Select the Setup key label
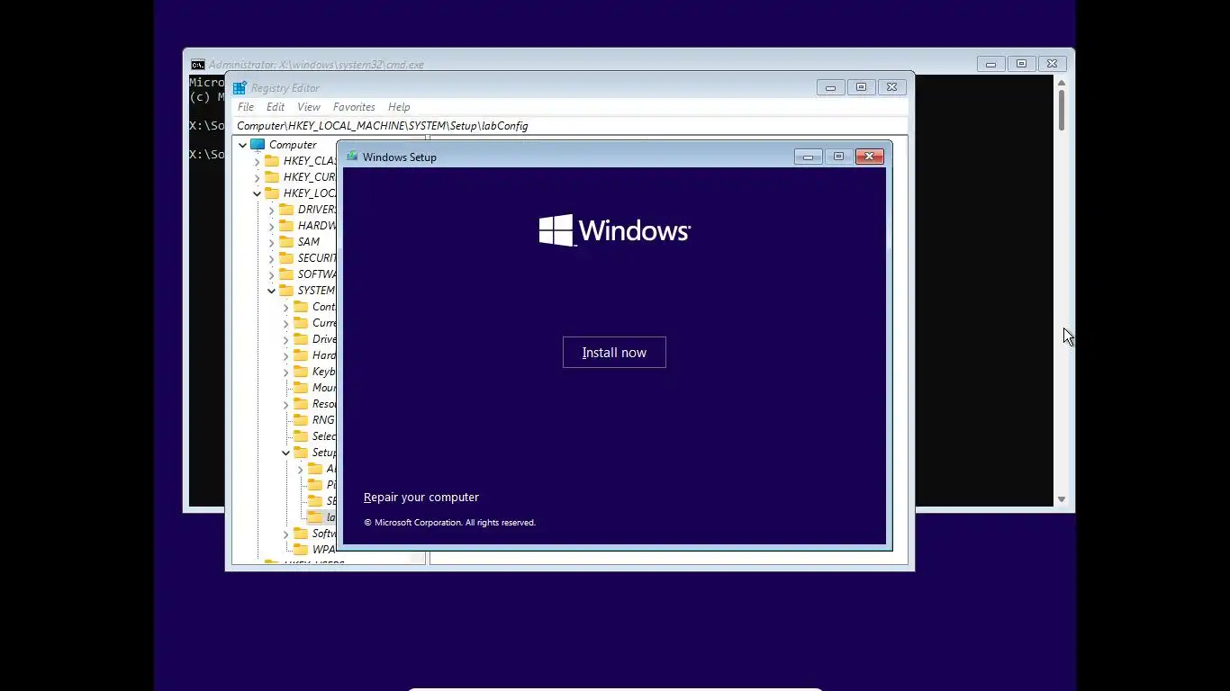The width and height of the screenshot is (1230, 691). (x=324, y=453)
